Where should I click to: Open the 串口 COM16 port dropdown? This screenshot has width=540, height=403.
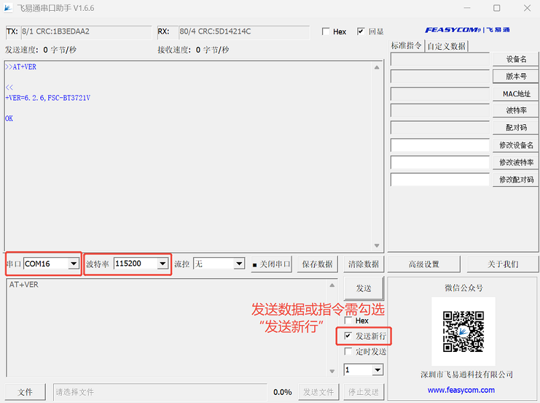click(73, 264)
